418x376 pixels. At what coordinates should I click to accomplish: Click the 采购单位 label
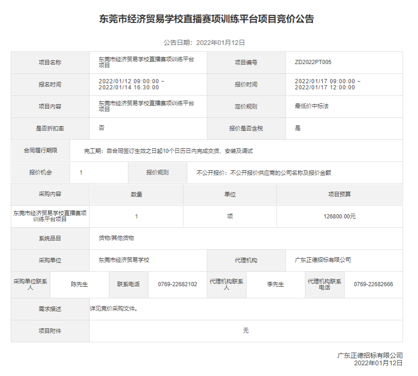click(x=50, y=260)
